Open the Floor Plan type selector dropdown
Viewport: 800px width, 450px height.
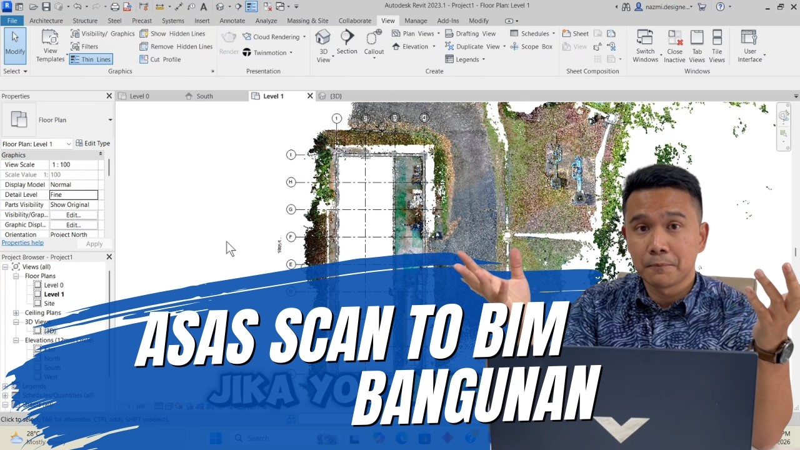[x=110, y=120]
